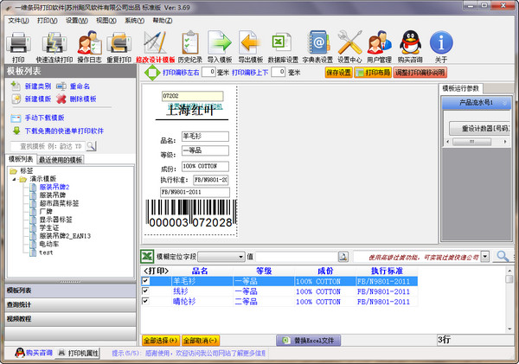Click the 保存设置 button
519x364 pixels.
(x=338, y=73)
